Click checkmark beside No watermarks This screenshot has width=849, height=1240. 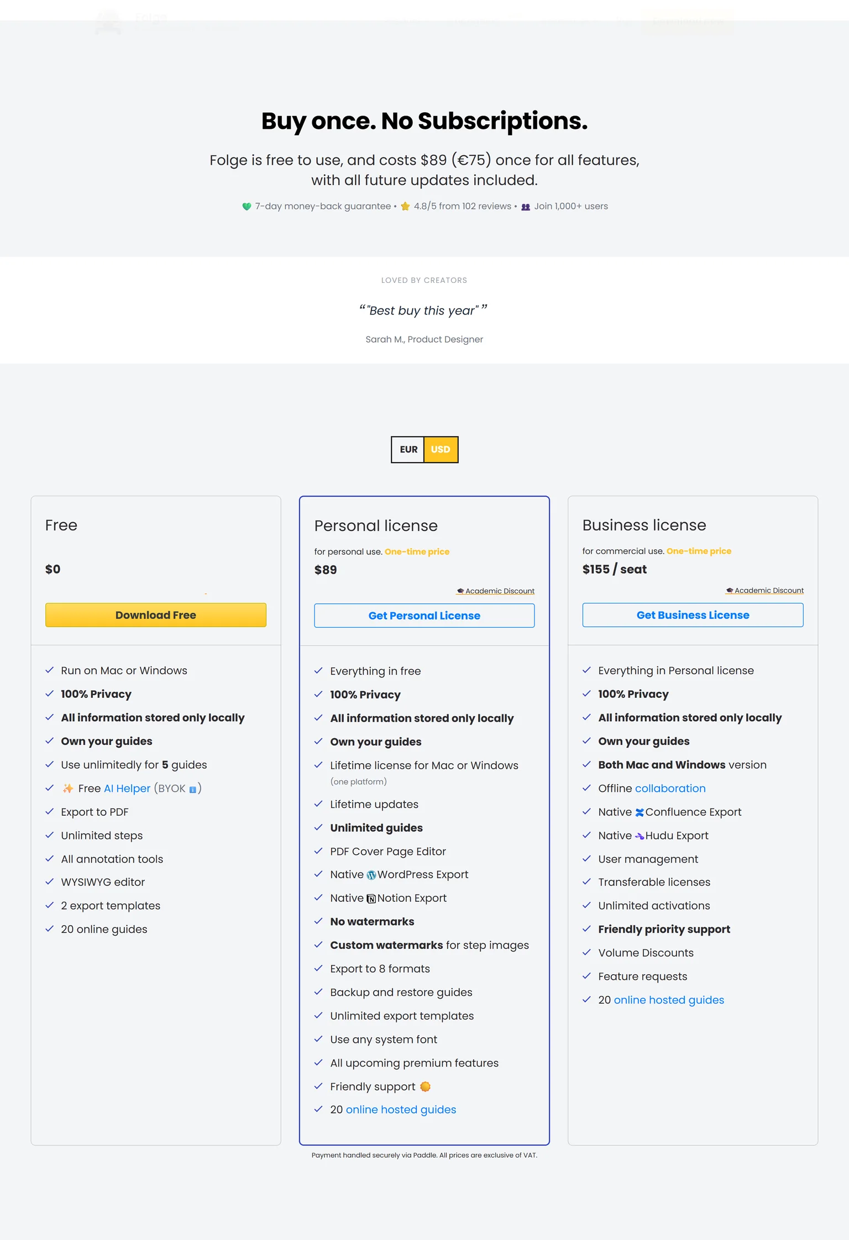coord(318,921)
